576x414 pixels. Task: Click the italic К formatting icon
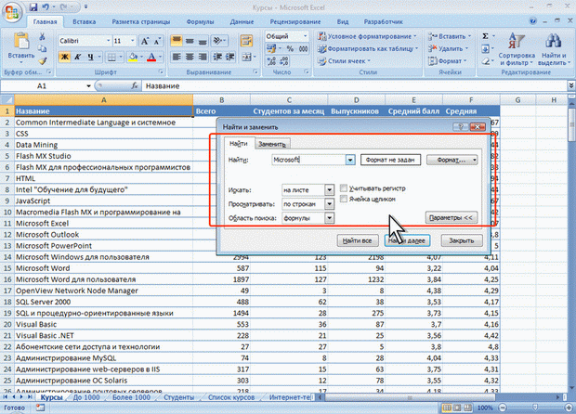pos(76,58)
